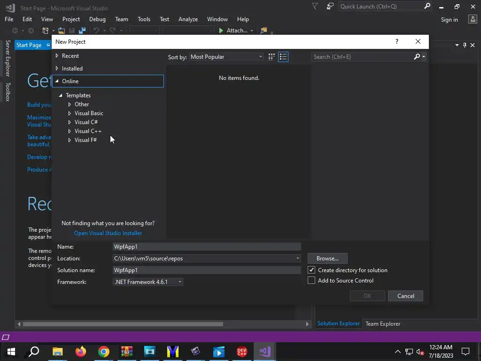
Task: Click the green Attach play icon
Action: (221, 31)
